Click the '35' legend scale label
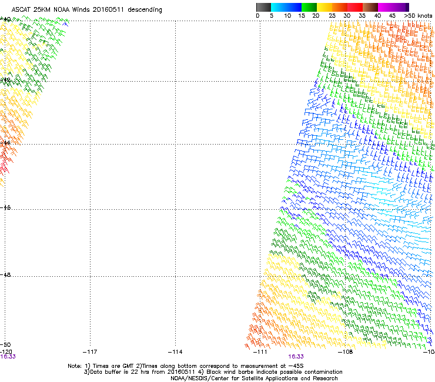 362,16
